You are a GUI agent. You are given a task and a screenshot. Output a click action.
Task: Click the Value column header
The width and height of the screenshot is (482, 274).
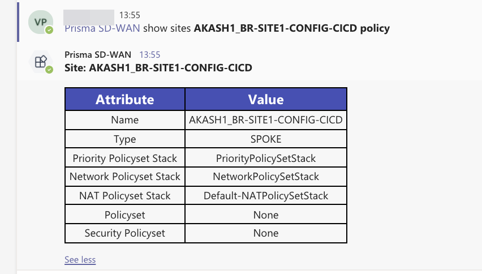point(266,99)
